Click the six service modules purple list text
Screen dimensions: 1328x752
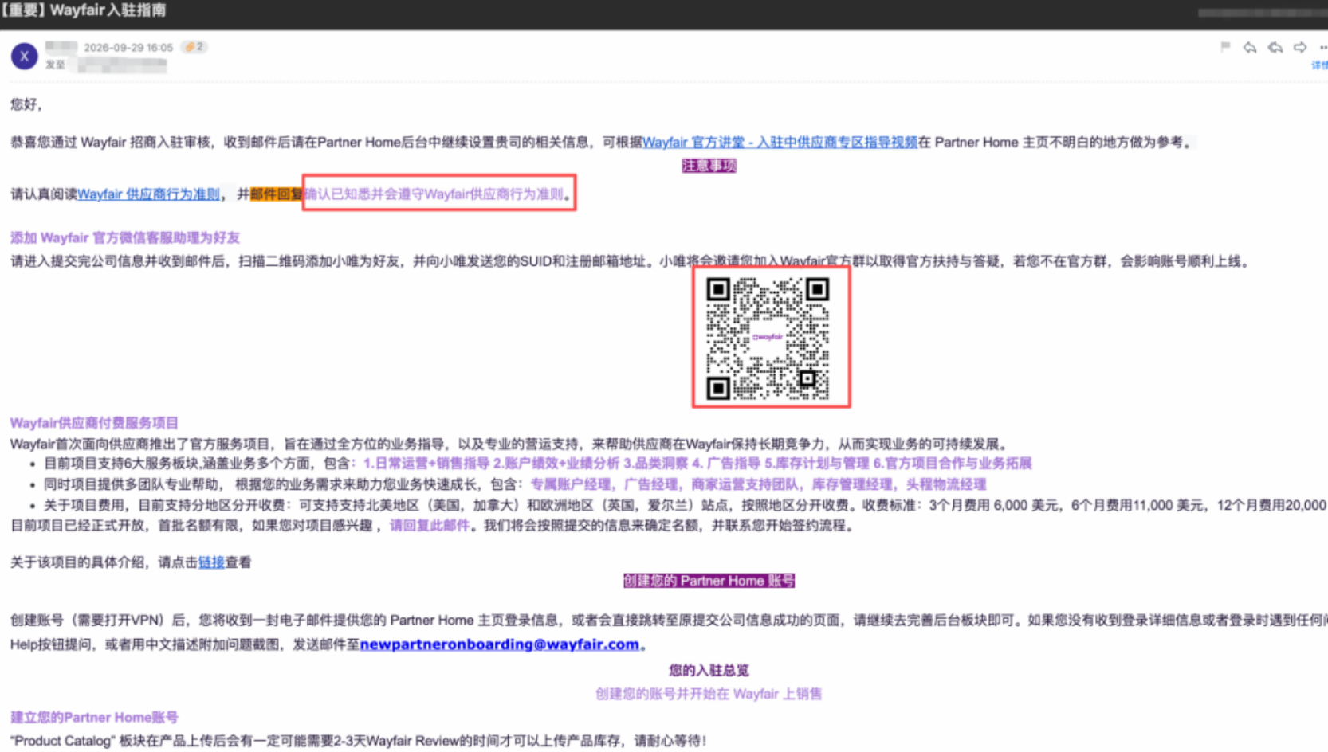(x=697, y=464)
